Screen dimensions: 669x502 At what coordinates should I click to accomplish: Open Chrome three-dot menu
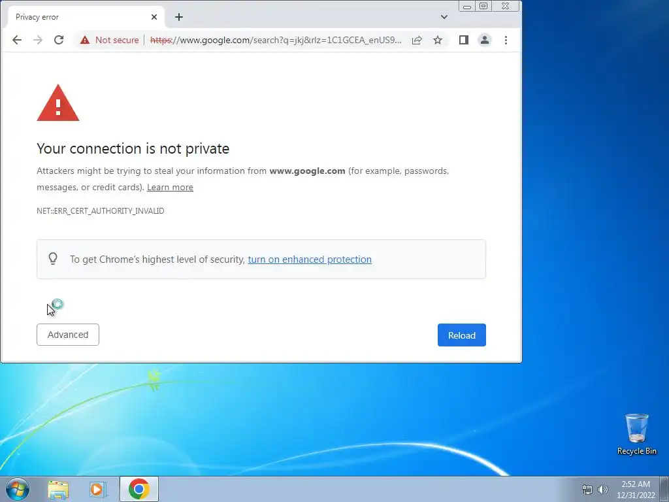(506, 40)
